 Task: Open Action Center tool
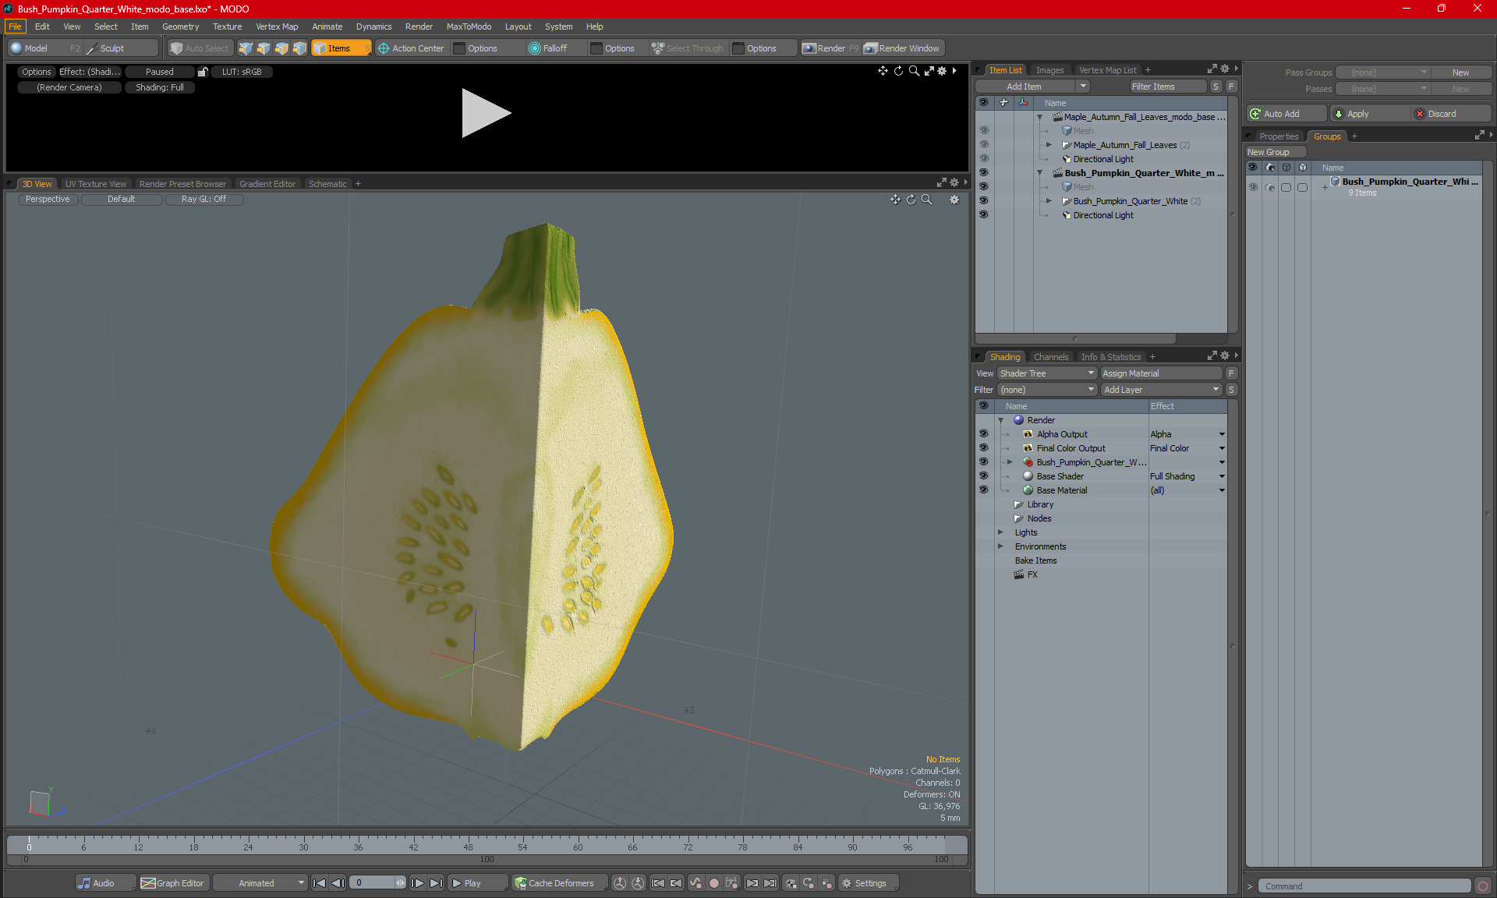[x=411, y=48]
